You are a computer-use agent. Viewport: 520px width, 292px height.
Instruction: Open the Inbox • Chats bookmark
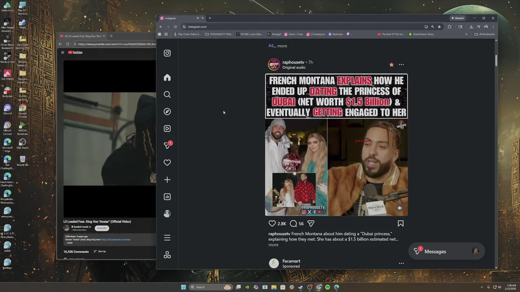coord(294,34)
